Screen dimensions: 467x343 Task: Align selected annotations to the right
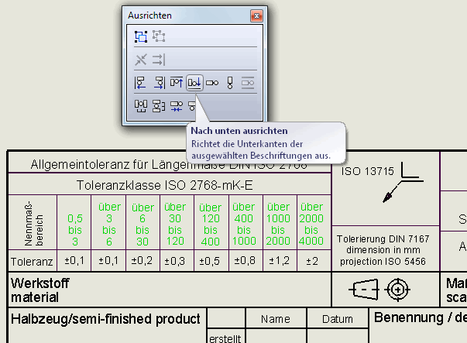[x=160, y=83]
